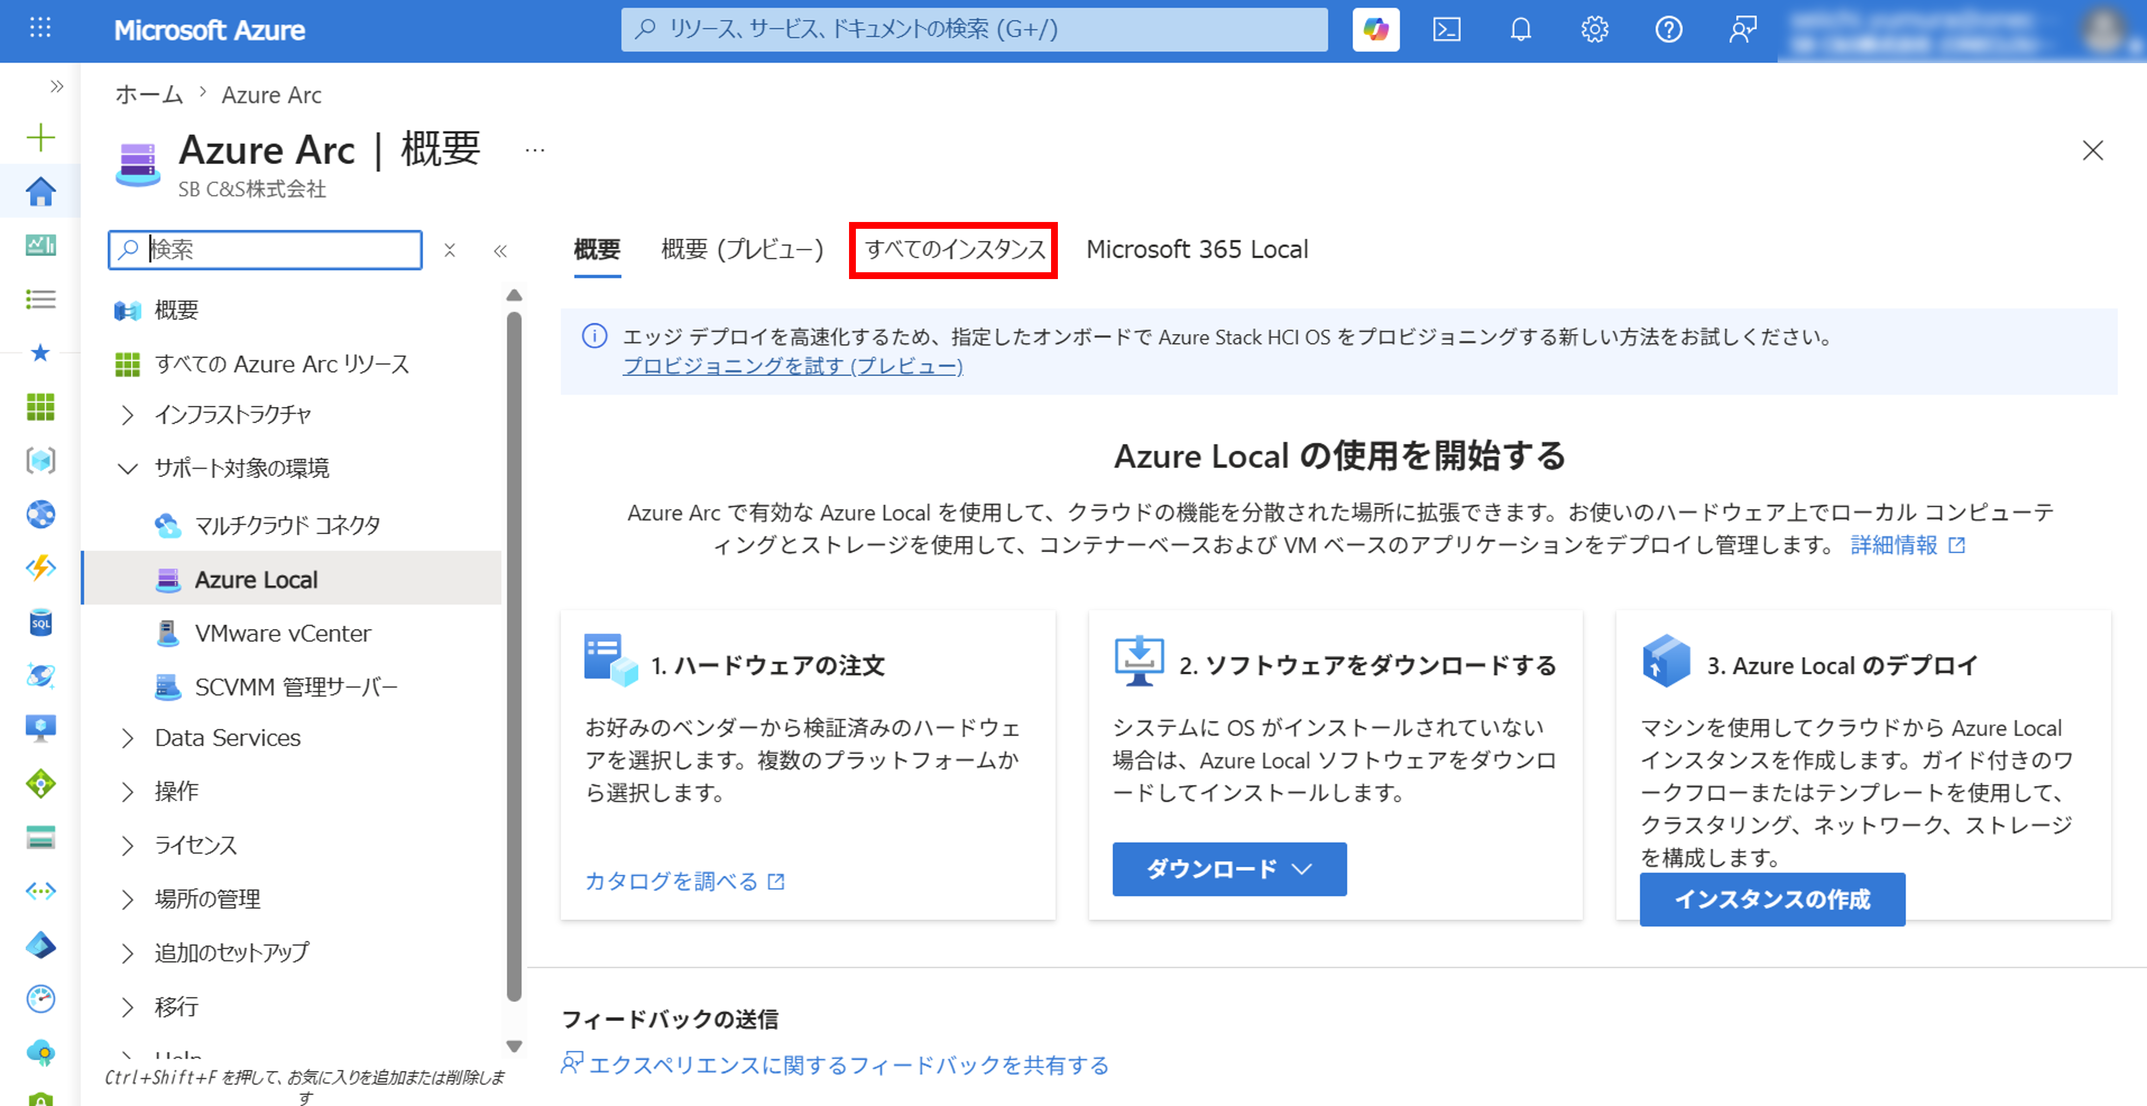Open All resources green grid icon in sidebar
Image resolution: width=2147 pixels, height=1106 pixels.
click(40, 407)
